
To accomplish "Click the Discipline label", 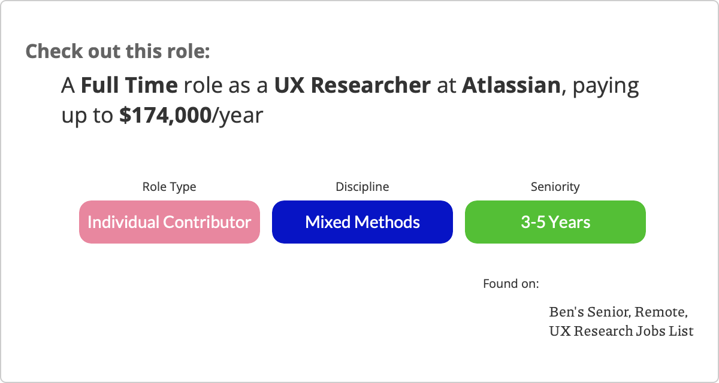I will pyautogui.click(x=362, y=187).
